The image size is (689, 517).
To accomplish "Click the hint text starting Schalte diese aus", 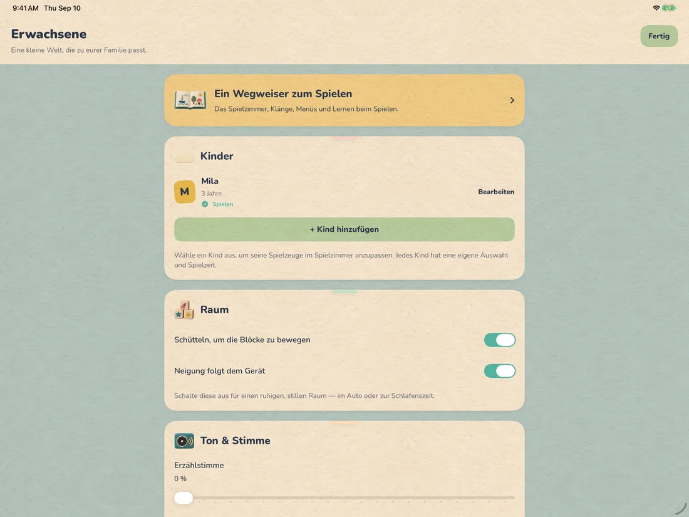I will 304,395.
